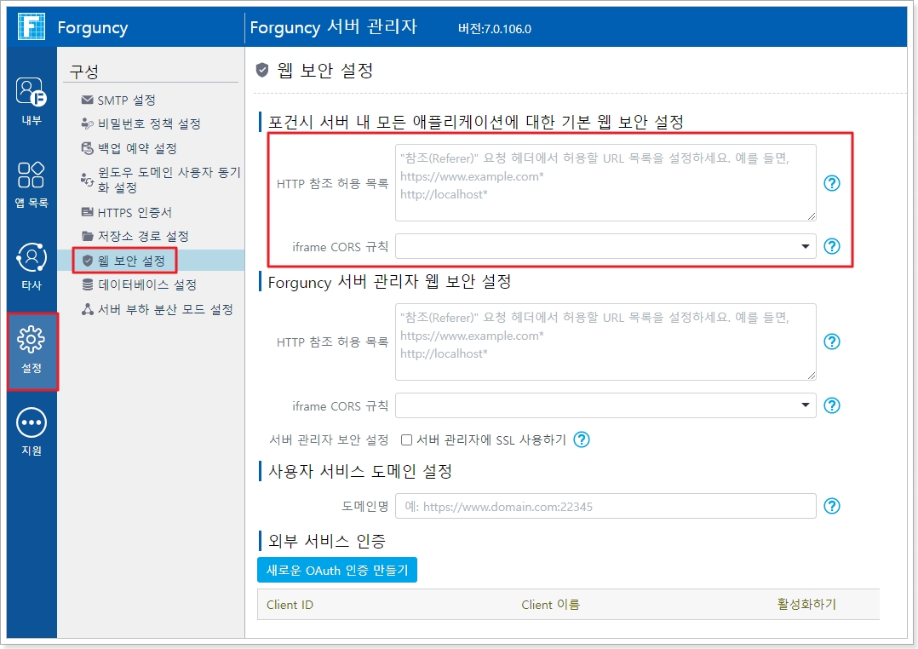Select the 설정 gear icon

(32, 340)
